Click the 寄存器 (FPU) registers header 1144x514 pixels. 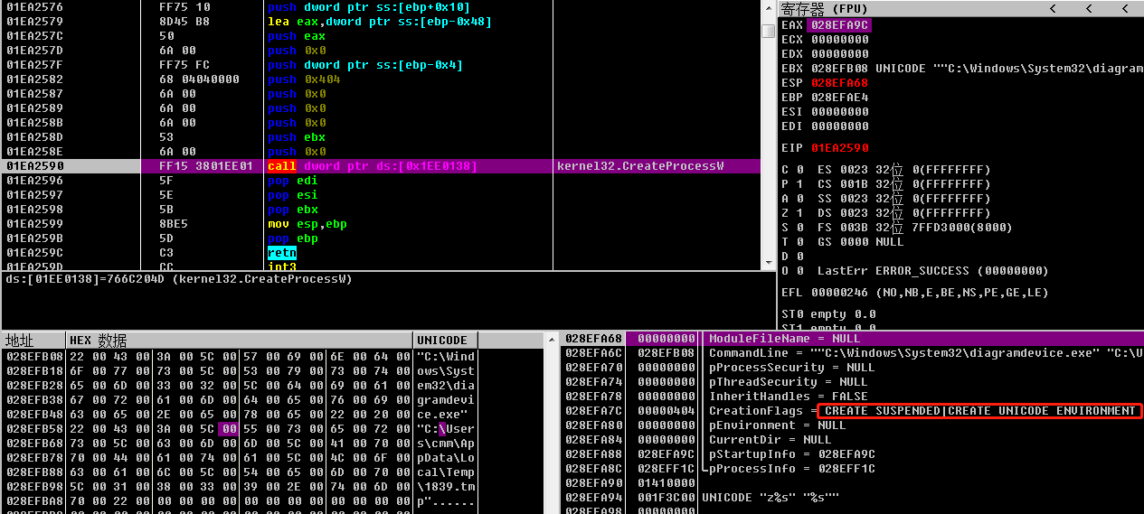[814, 8]
